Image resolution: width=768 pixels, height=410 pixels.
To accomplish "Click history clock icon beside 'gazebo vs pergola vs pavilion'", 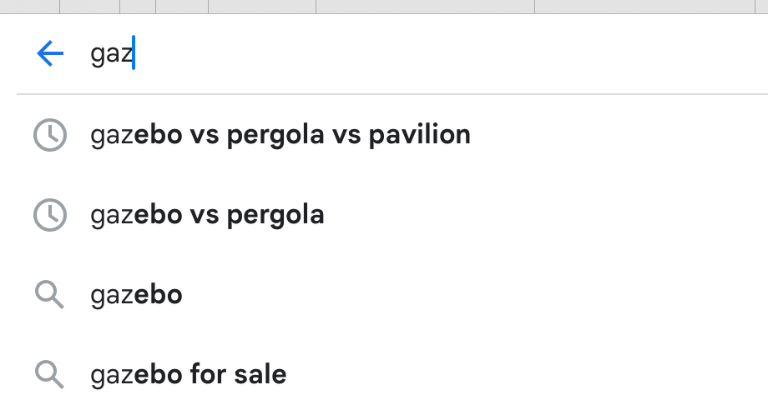I will [49, 135].
